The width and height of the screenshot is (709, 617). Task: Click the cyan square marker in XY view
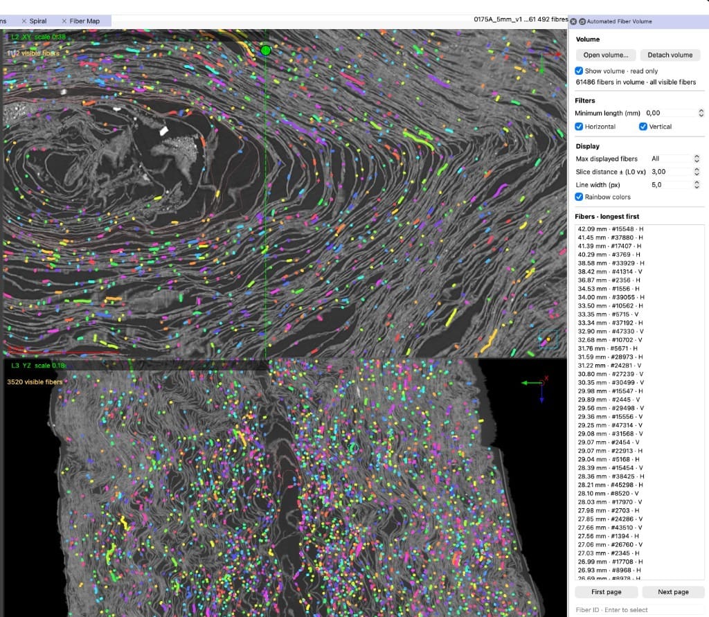tap(548, 339)
